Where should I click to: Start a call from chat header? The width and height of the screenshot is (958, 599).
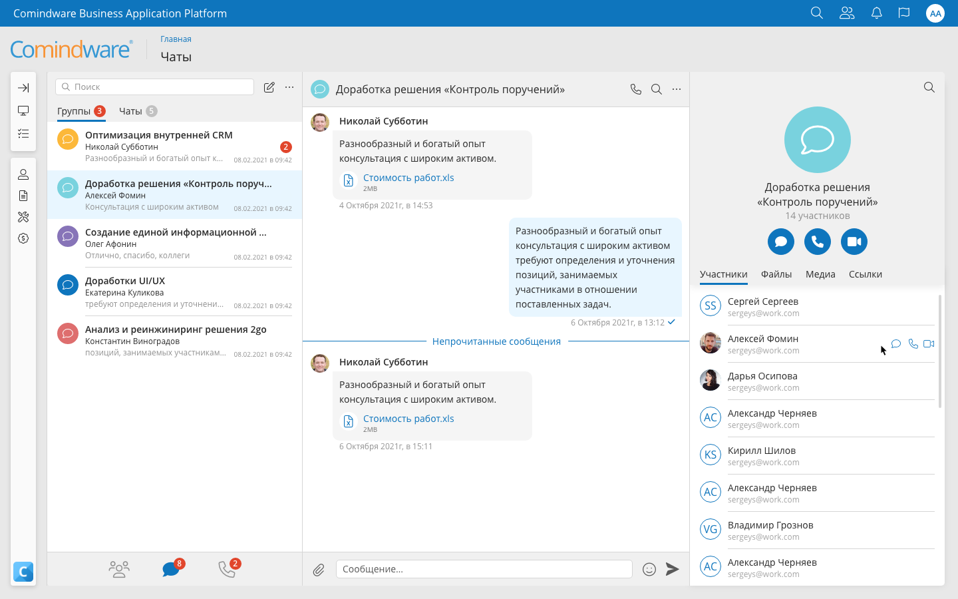(636, 89)
